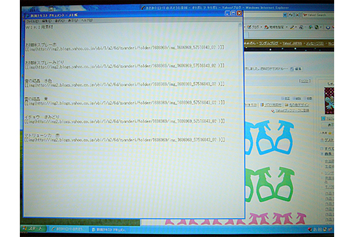
Task: Open the ヘルプ menu in Notepad
Action: (87, 20)
